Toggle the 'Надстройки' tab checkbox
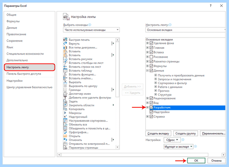Screen dimensions: 229x167 [151, 112]
